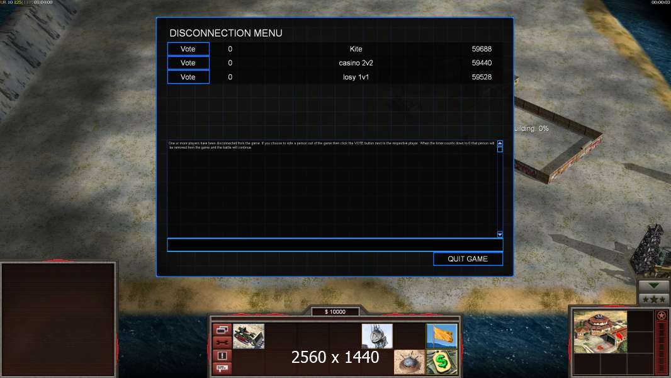Click the red star general's rank icon
Viewport: 671px width, 378px height.
click(x=662, y=316)
